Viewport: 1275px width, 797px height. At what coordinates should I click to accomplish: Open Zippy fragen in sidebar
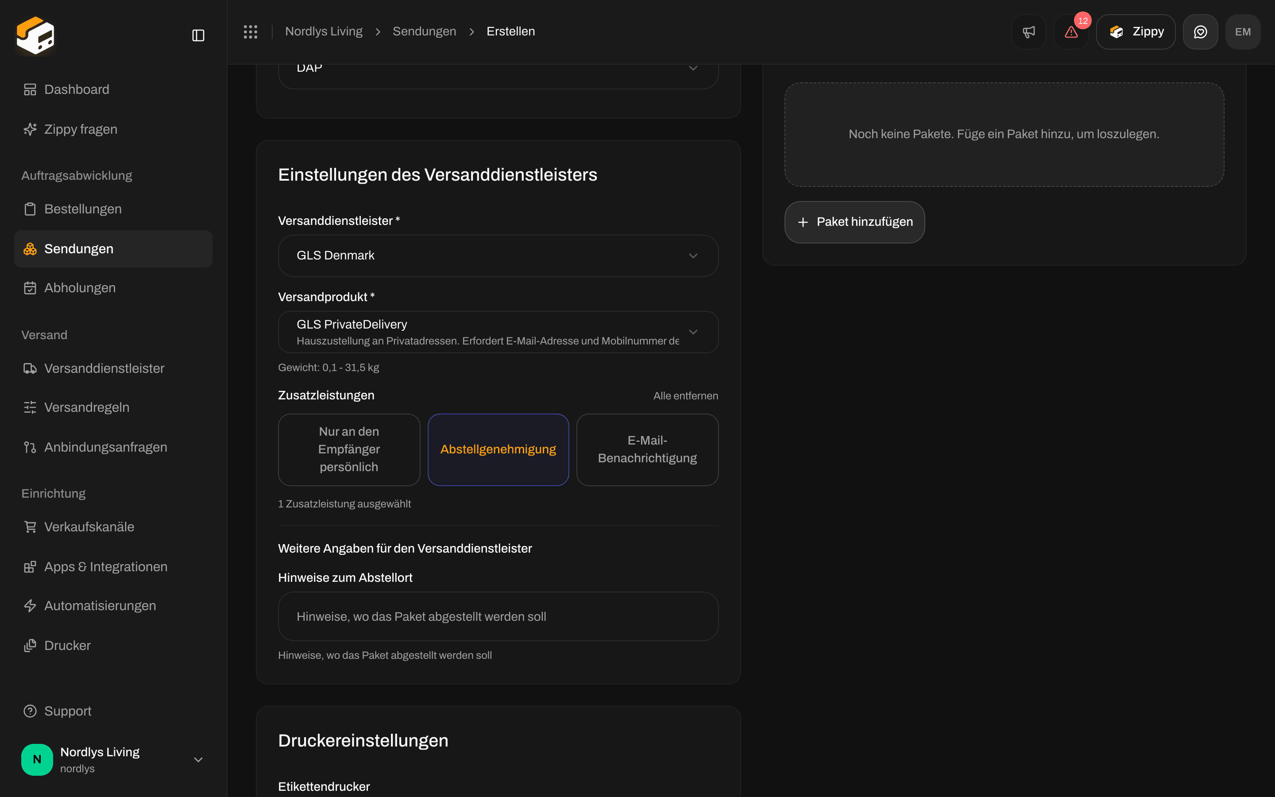point(113,129)
